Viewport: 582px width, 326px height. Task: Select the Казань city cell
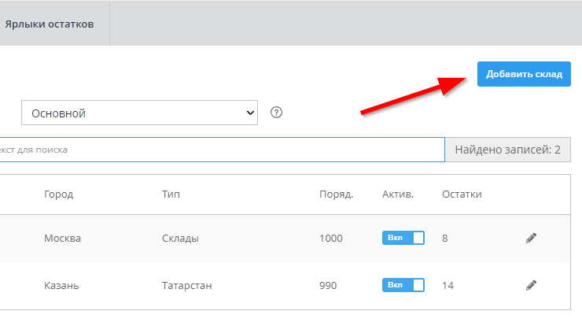point(61,285)
